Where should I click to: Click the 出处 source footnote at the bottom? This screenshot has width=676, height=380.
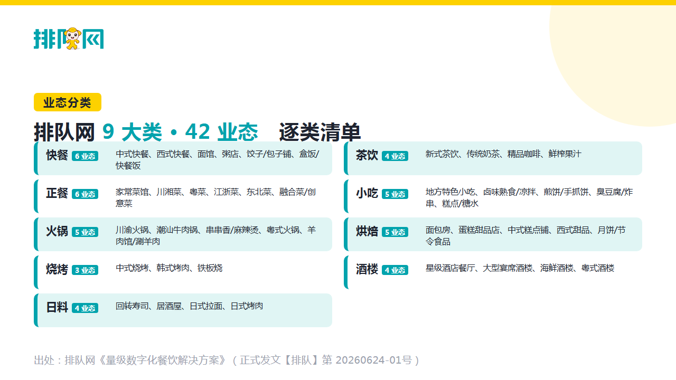point(227,360)
